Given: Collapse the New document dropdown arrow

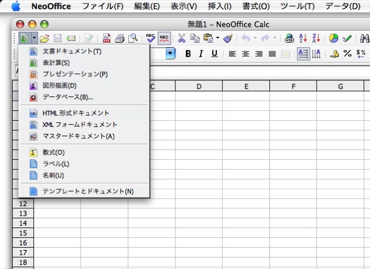Looking at the screenshot, I should coord(34,39).
